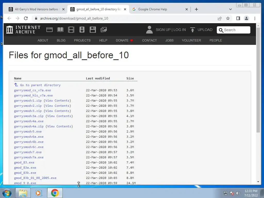
Task: Download garrysmod_cs_v7a.exe
Action: (x=32, y=90)
